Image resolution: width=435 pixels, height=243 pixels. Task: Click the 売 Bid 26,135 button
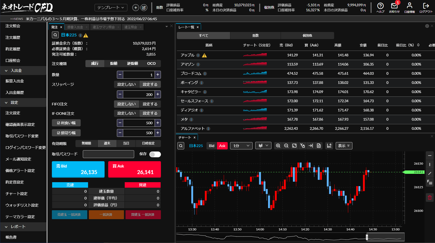78,169
